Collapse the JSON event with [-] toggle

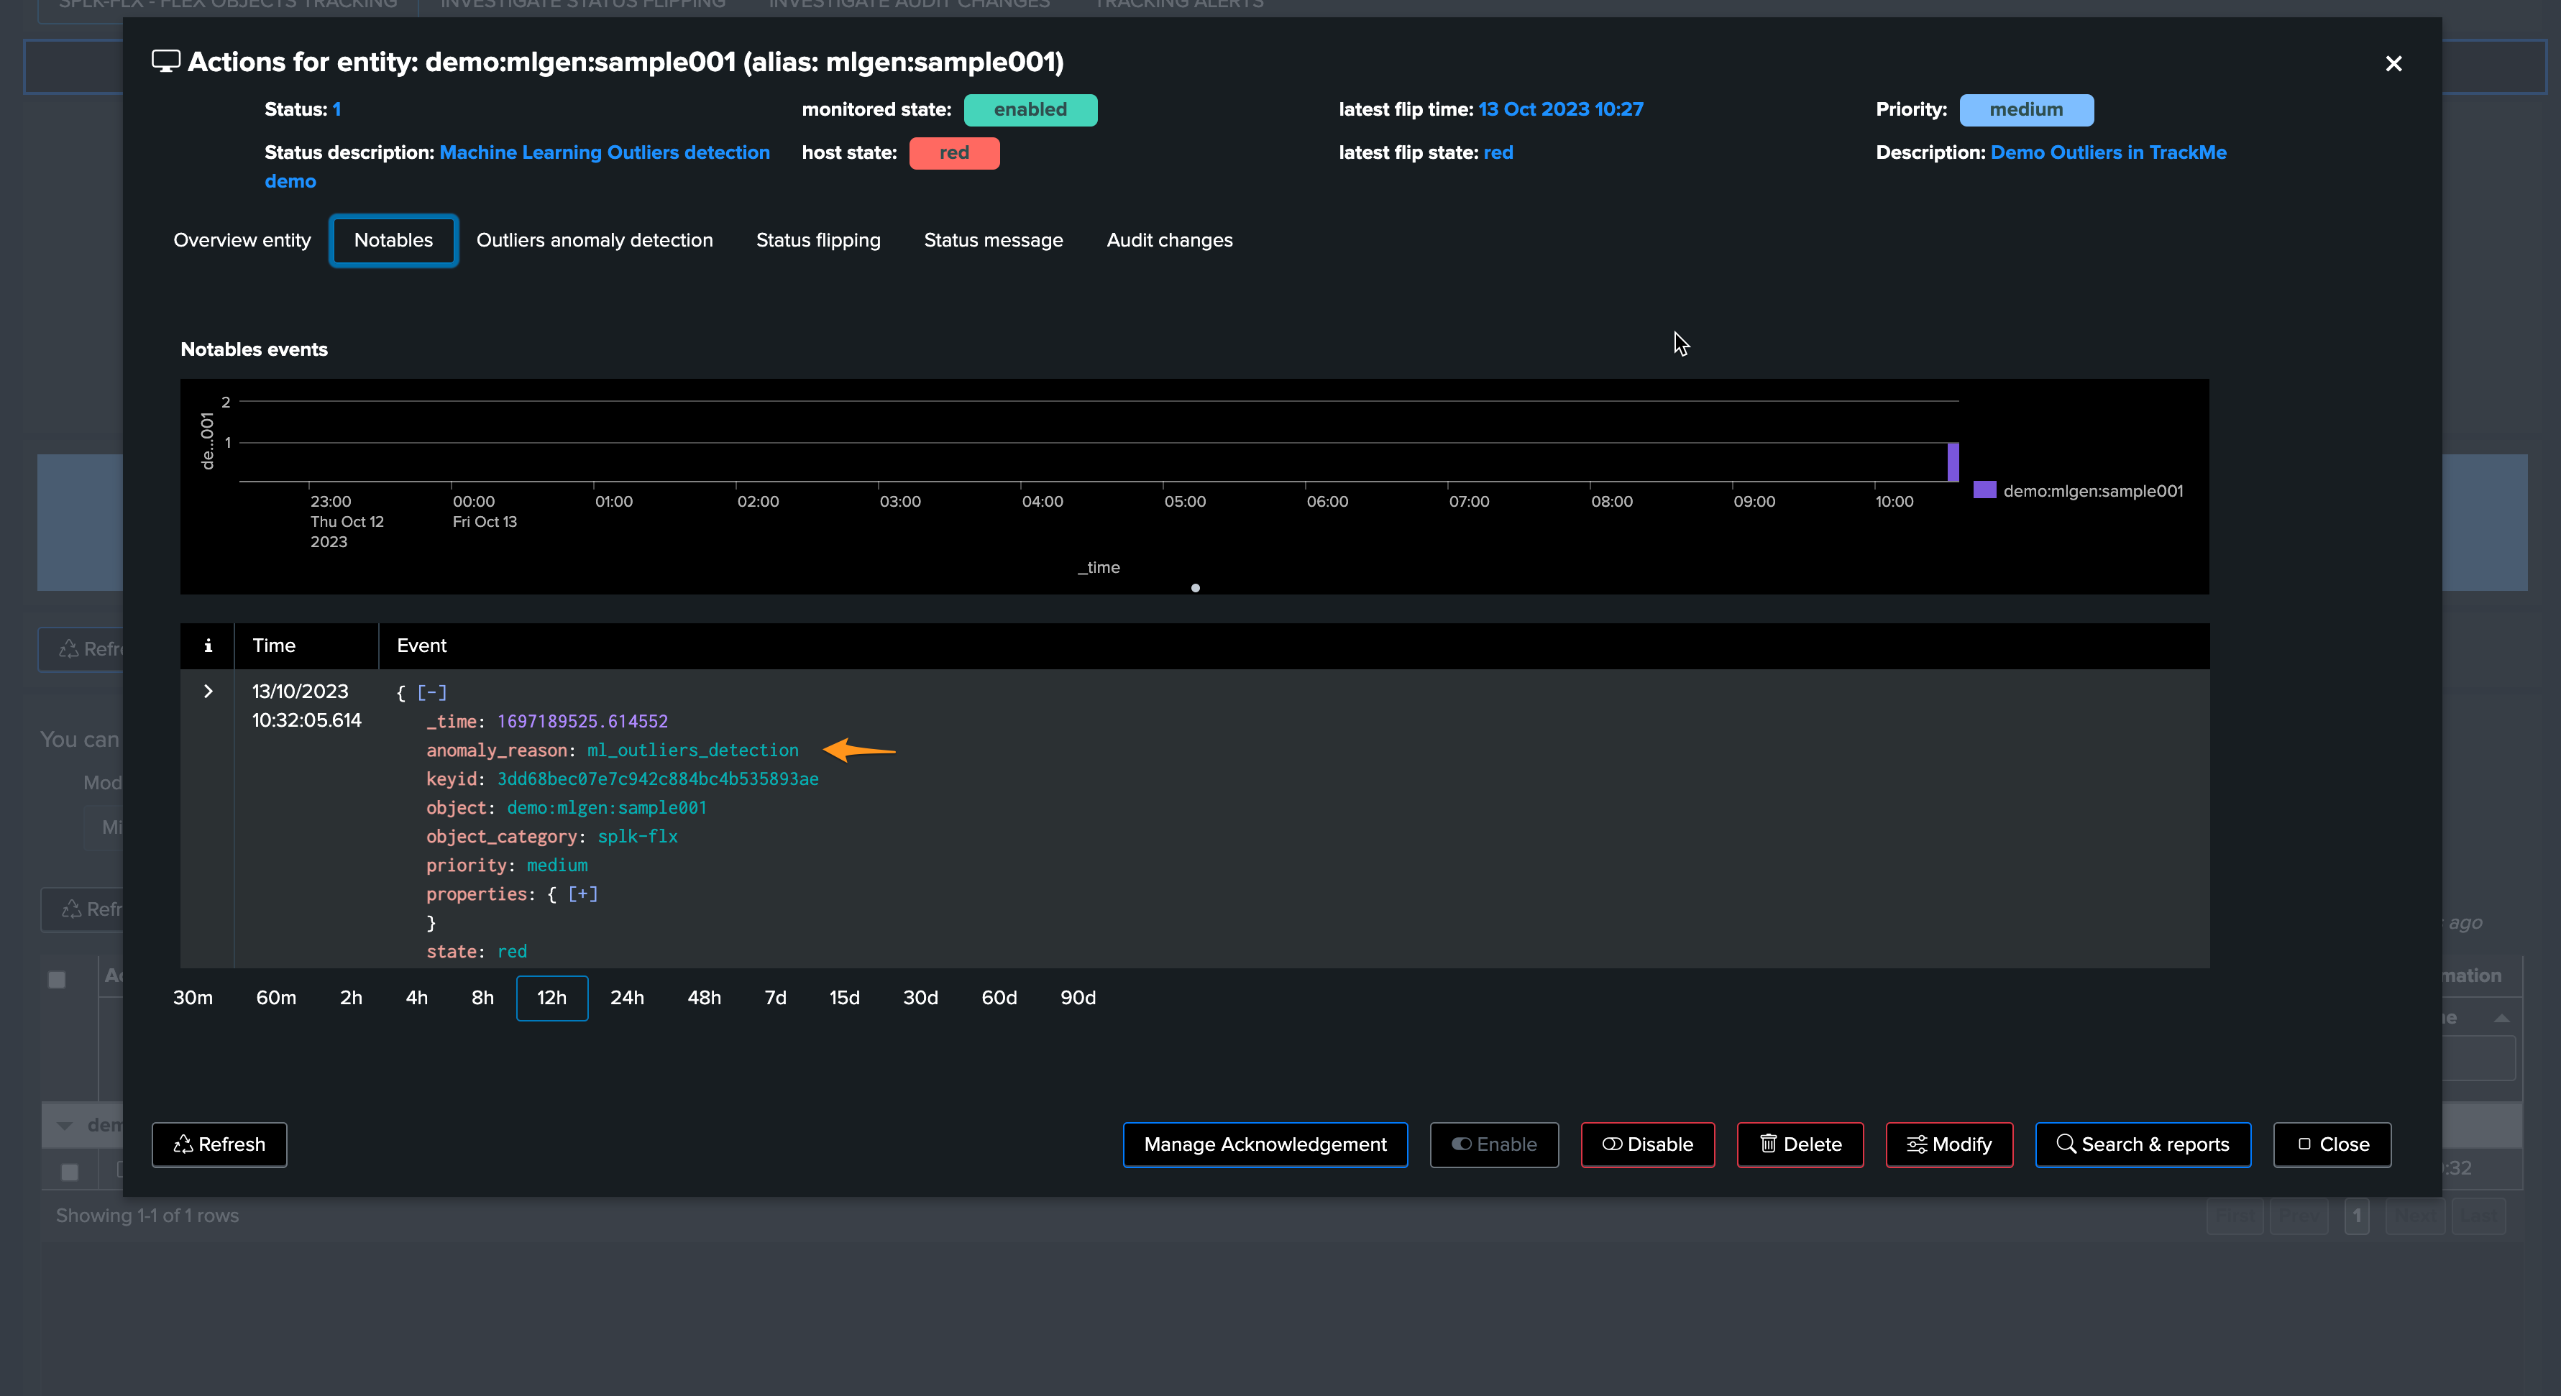click(x=431, y=692)
